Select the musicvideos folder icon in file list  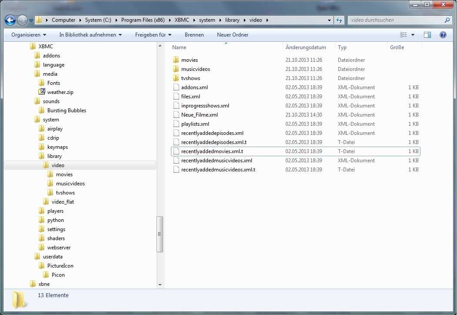[176, 69]
